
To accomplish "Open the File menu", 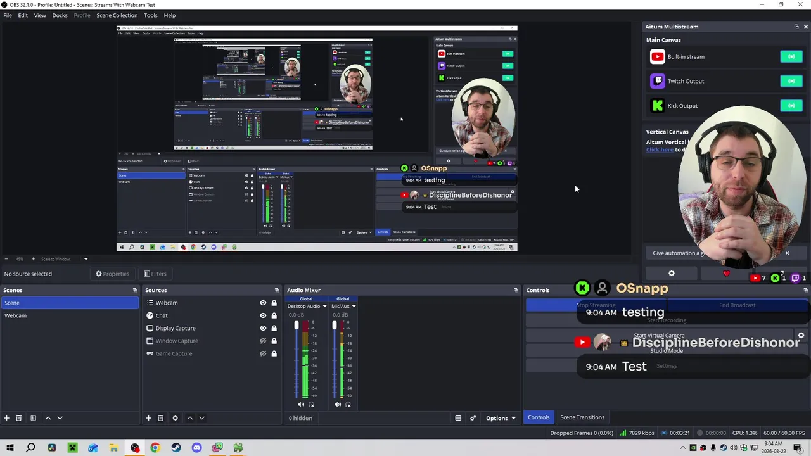I will tap(8, 15).
